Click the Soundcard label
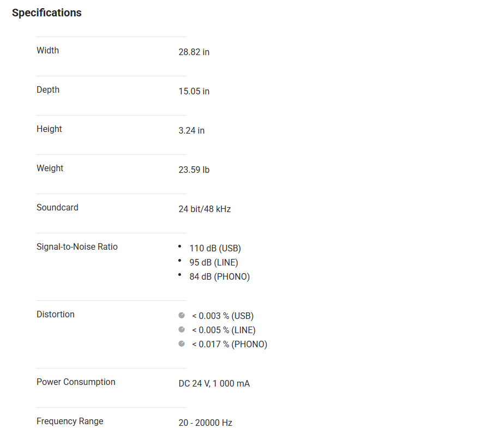This screenshot has width=482, height=434. (x=57, y=208)
